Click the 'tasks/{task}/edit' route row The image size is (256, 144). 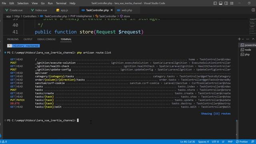click(120, 107)
